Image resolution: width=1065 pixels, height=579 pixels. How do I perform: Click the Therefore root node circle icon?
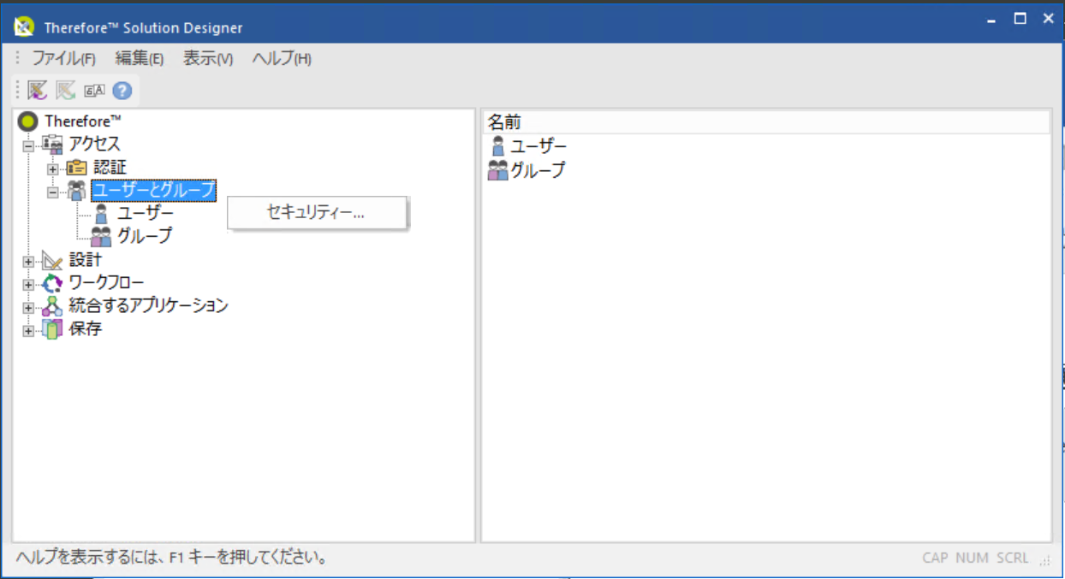[27, 121]
